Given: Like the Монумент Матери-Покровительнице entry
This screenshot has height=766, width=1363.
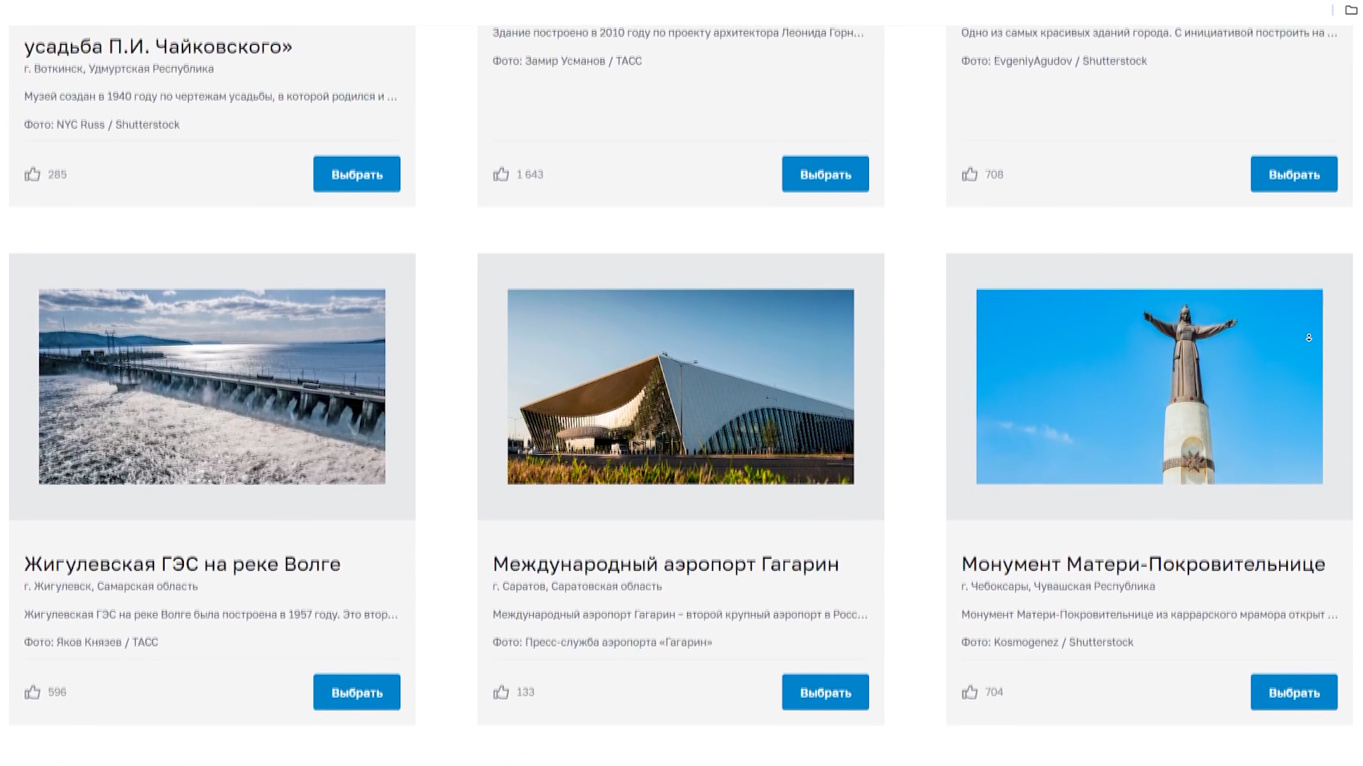Looking at the screenshot, I should 970,692.
